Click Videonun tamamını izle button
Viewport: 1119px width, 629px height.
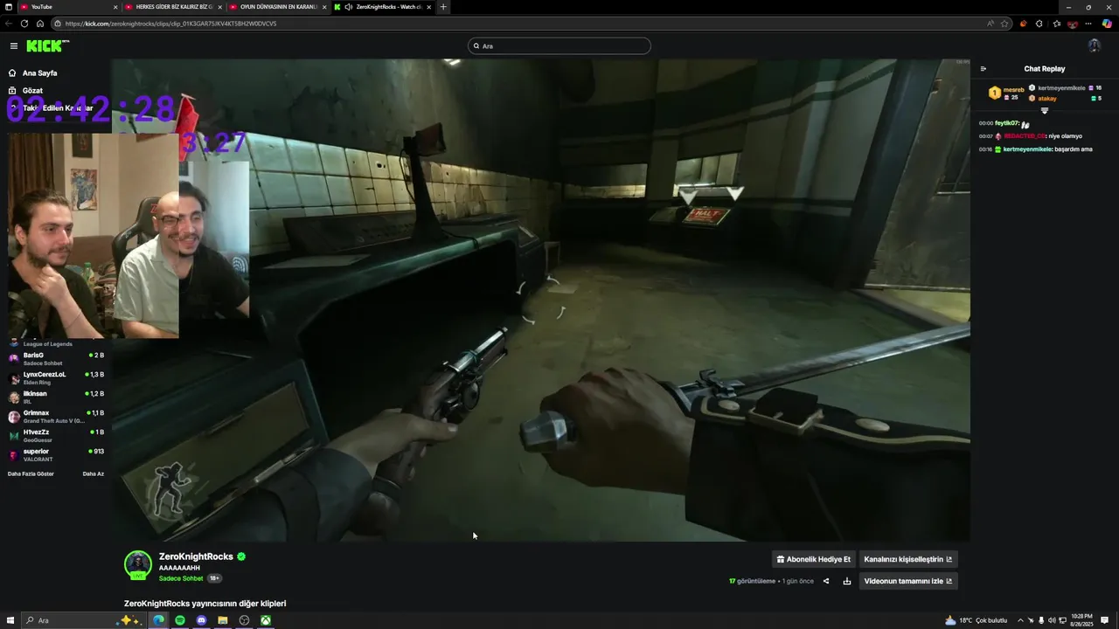pyautogui.click(x=907, y=581)
